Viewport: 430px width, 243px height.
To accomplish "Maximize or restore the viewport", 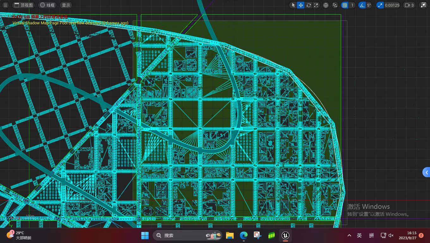I will coord(423,5).
